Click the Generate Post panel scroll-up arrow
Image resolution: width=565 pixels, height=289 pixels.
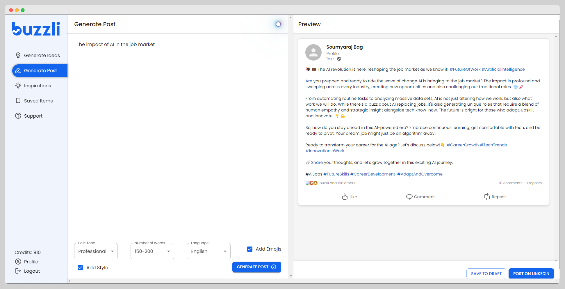click(x=290, y=17)
